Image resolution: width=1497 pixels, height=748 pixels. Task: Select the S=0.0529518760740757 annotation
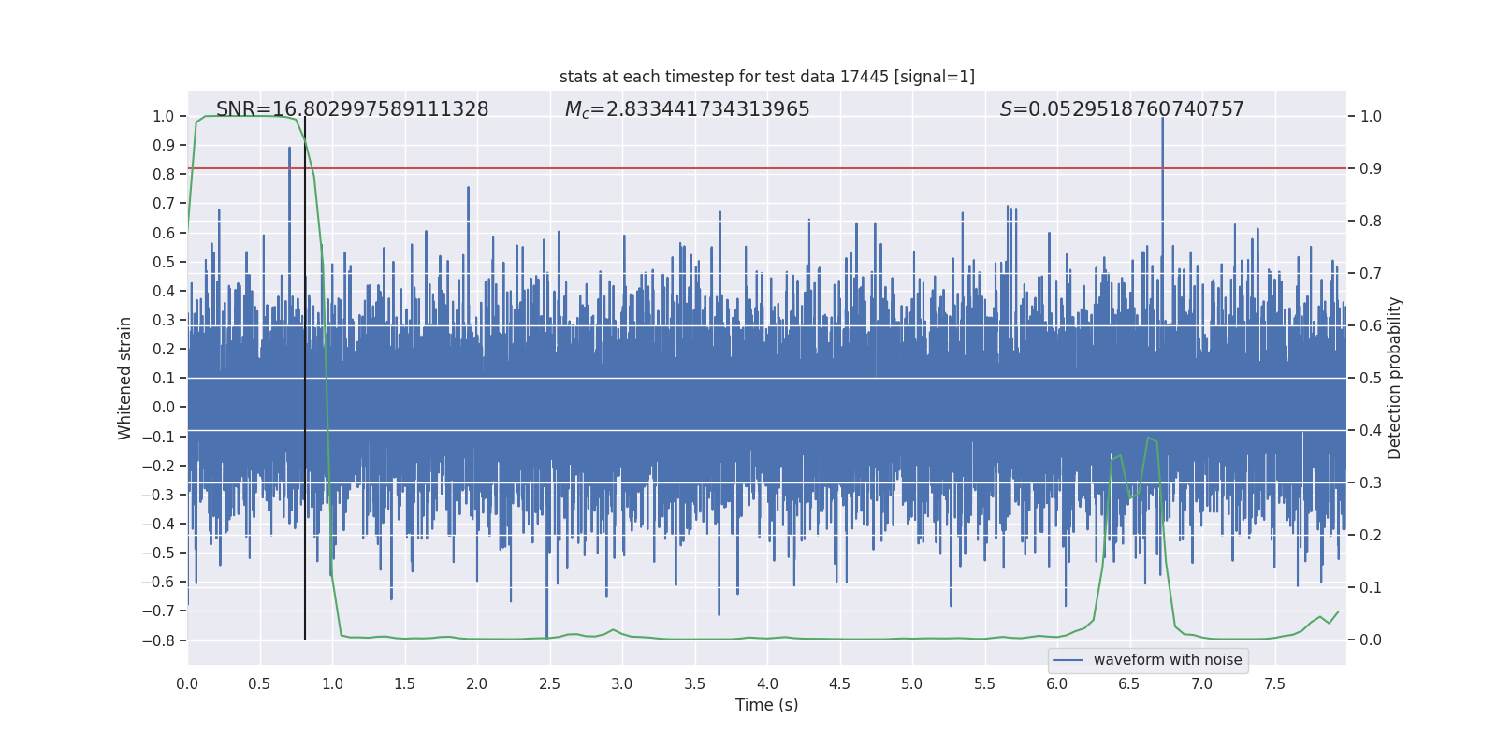point(1122,109)
